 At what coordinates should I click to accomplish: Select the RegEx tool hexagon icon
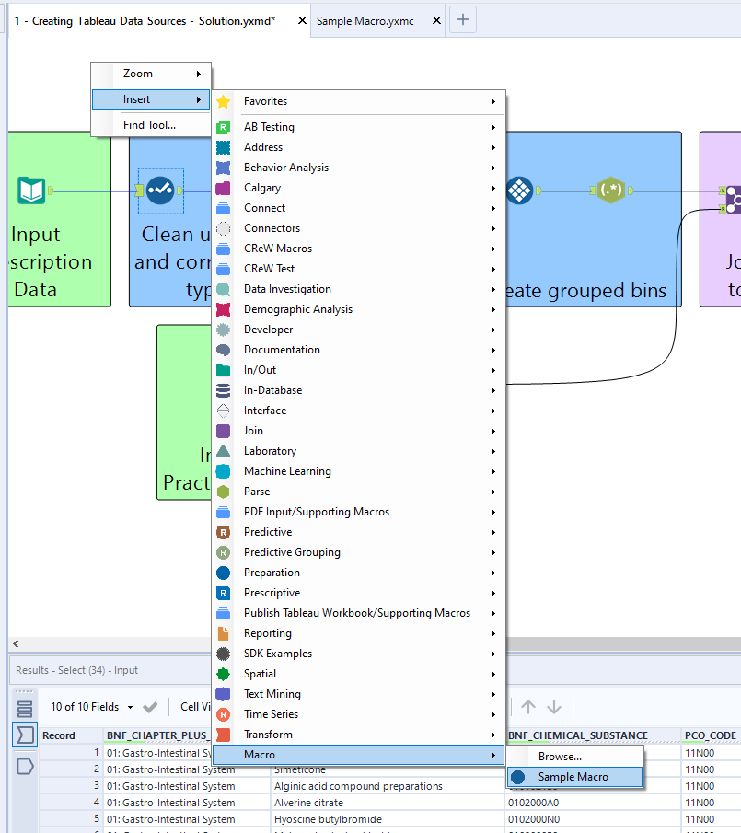(x=611, y=191)
